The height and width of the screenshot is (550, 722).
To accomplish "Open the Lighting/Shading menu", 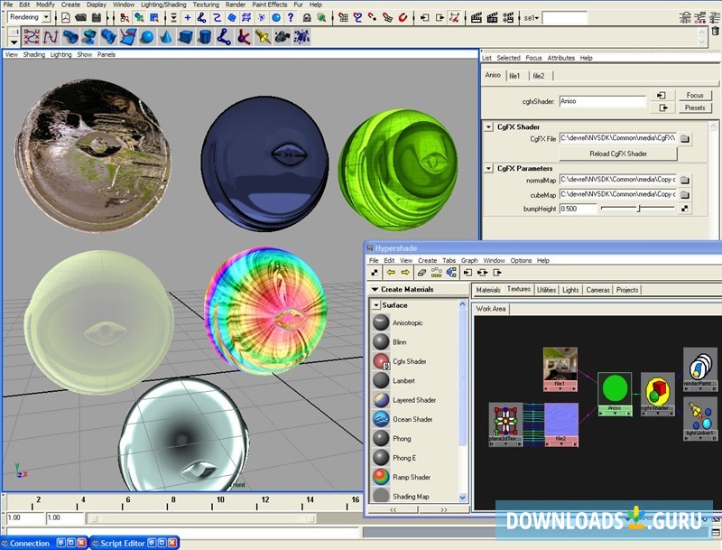I will [162, 4].
